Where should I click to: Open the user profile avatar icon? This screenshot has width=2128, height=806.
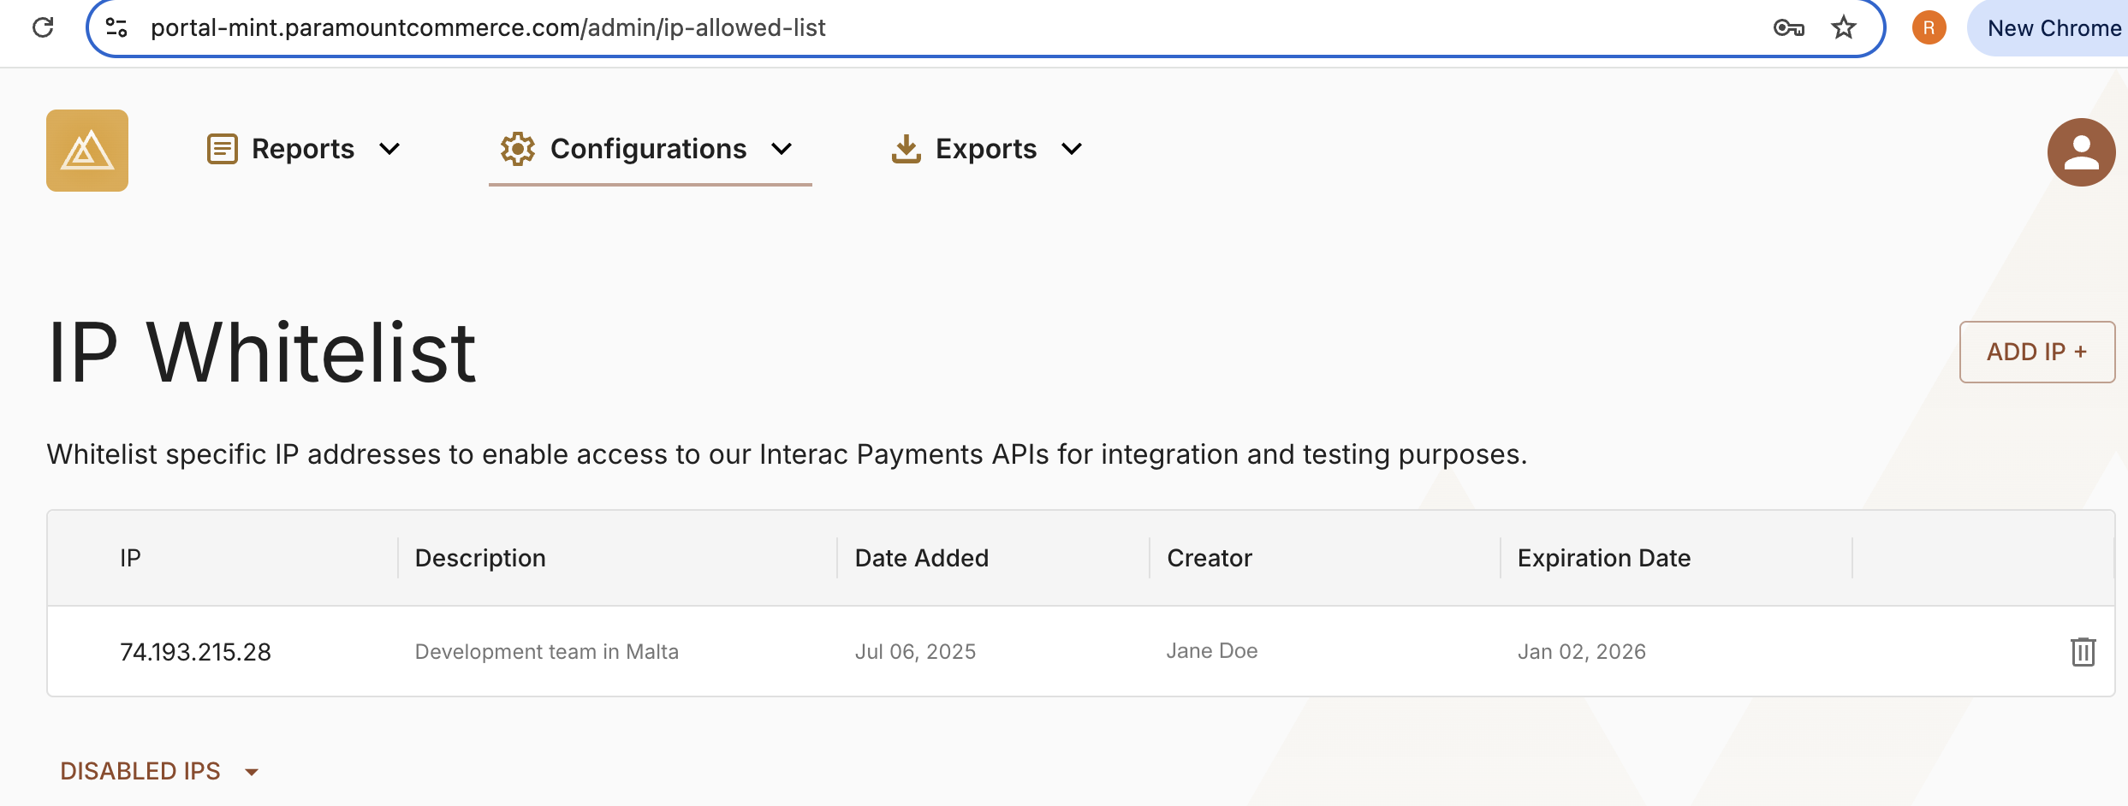click(x=2080, y=151)
